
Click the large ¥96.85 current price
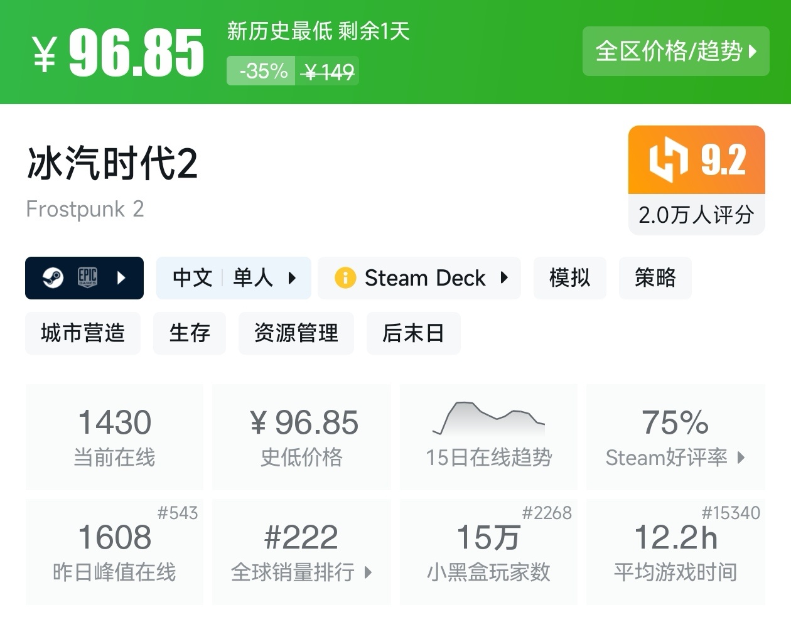pyautogui.click(x=118, y=53)
